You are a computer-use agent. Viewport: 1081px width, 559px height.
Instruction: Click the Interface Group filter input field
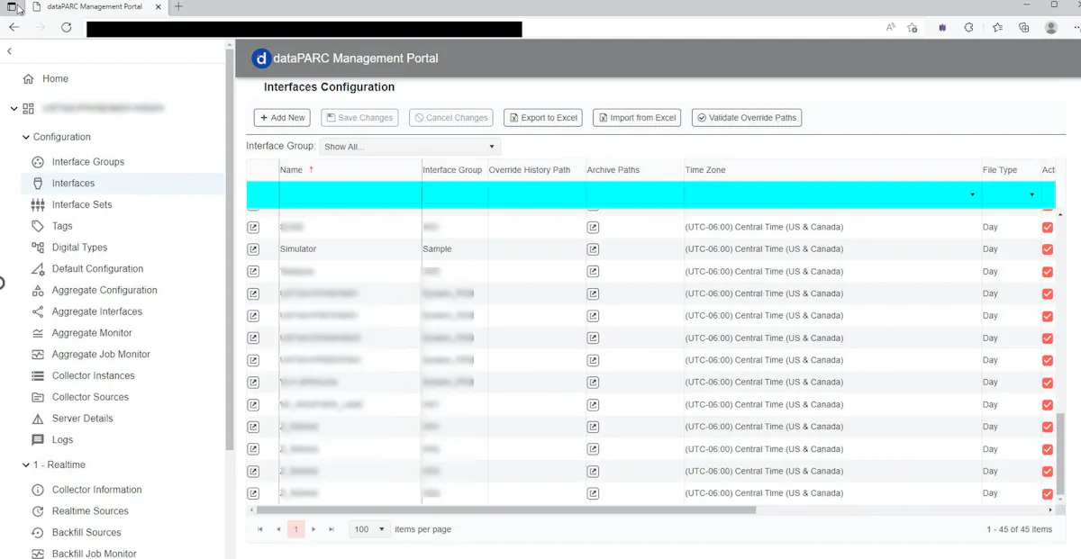(x=454, y=195)
